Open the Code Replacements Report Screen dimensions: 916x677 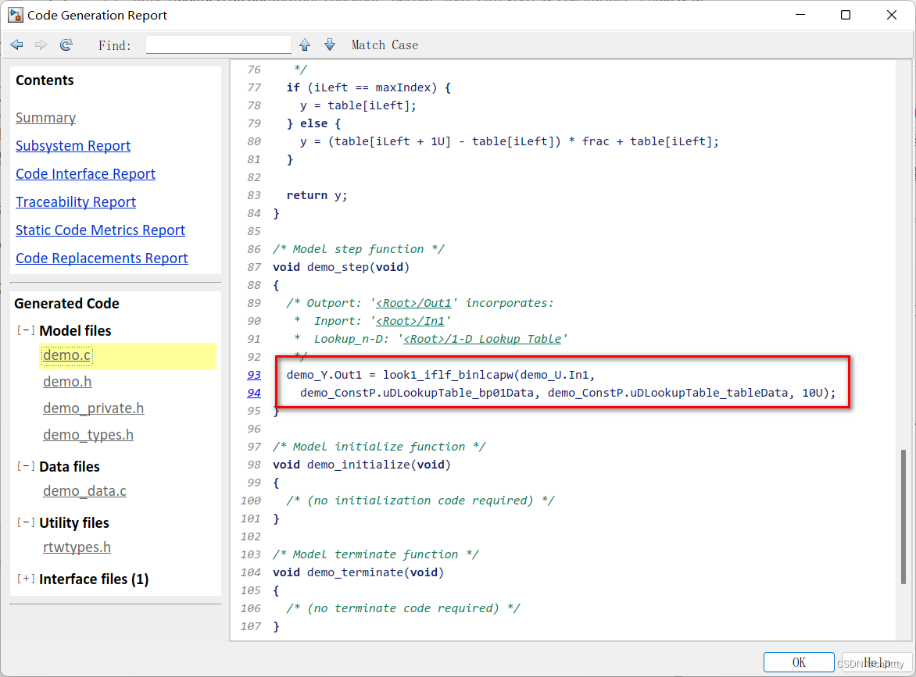(x=102, y=258)
